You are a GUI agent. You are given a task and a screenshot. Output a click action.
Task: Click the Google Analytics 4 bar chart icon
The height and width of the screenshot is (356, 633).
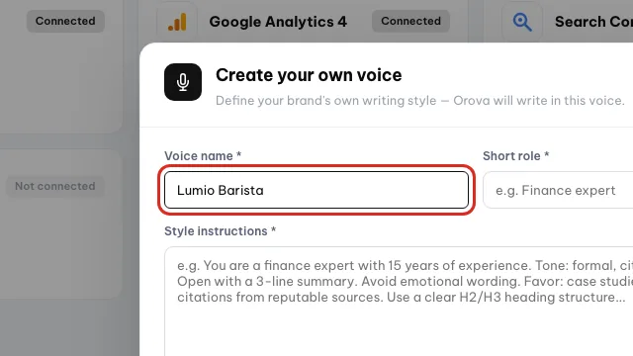pos(177,22)
